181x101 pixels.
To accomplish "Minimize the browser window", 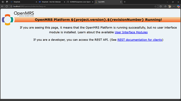I will tap(167, 2).
